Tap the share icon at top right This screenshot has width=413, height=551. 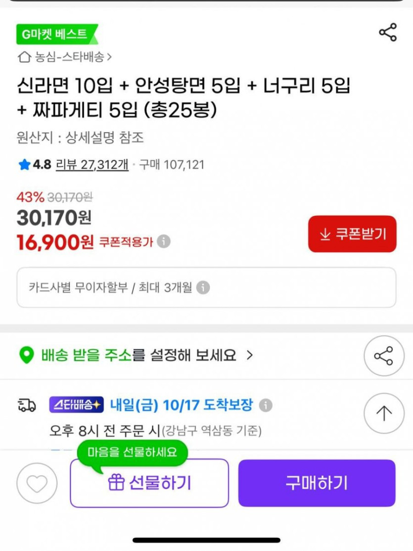pyautogui.click(x=388, y=33)
